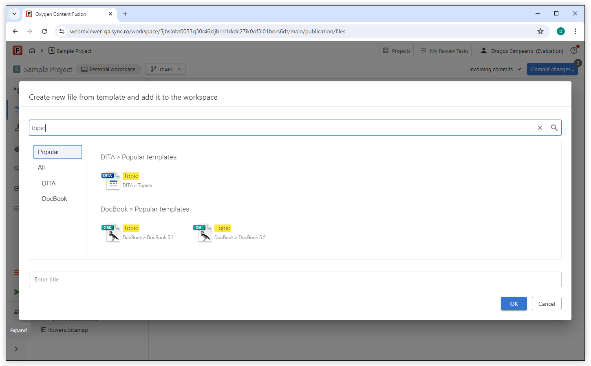Click the Content Fusion logo icon
The image size is (591, 366).
pyautogui.click(x=17, y=50)
